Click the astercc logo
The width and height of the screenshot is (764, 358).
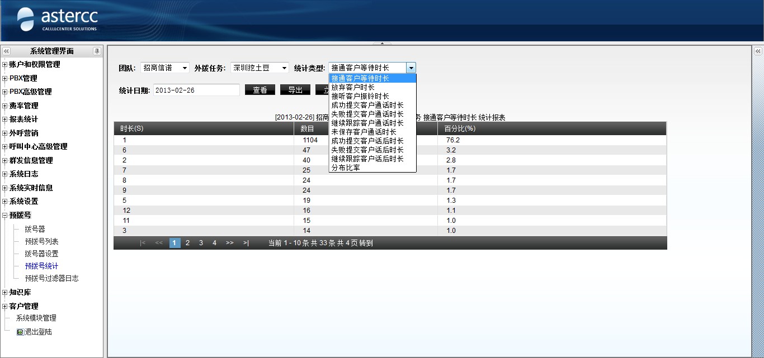tap(58, 20)
